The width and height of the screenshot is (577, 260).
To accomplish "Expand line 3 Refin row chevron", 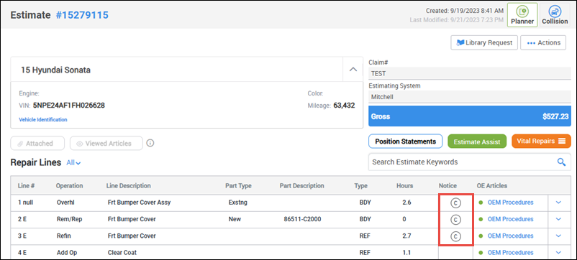I will tap(558, 236).
